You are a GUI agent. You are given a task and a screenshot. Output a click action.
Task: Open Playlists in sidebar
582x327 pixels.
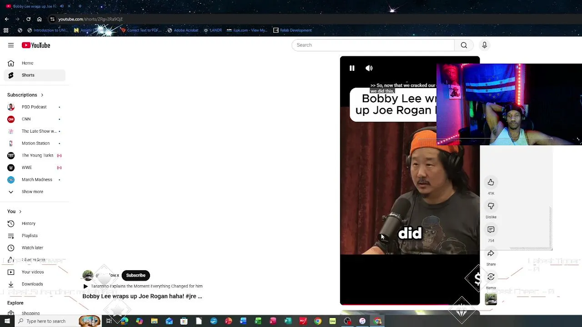coord(35,236)
